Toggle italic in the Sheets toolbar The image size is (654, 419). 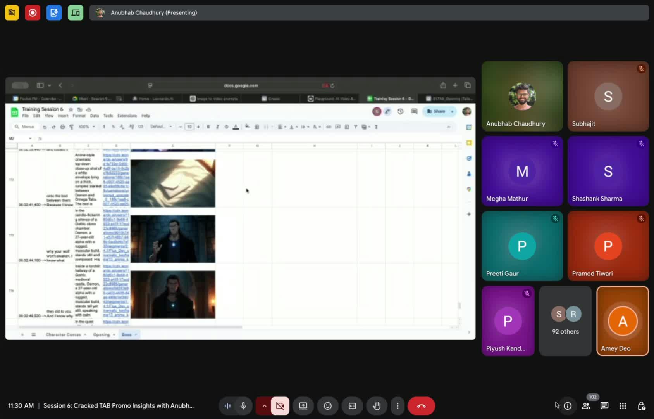[x=217, y=127]
